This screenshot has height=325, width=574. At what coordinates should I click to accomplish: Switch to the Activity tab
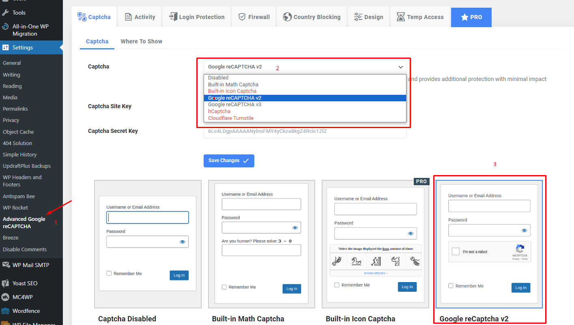tap(140, 17)
